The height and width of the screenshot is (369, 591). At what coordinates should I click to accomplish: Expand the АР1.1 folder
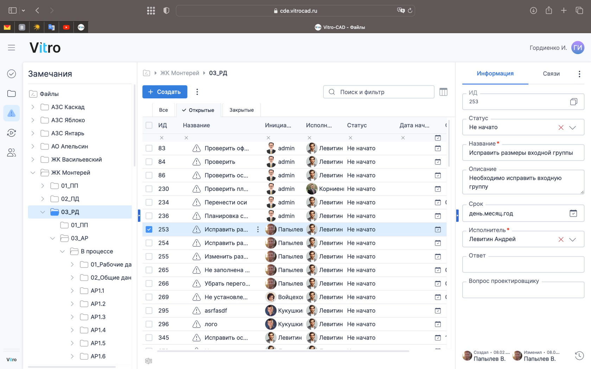72,291
